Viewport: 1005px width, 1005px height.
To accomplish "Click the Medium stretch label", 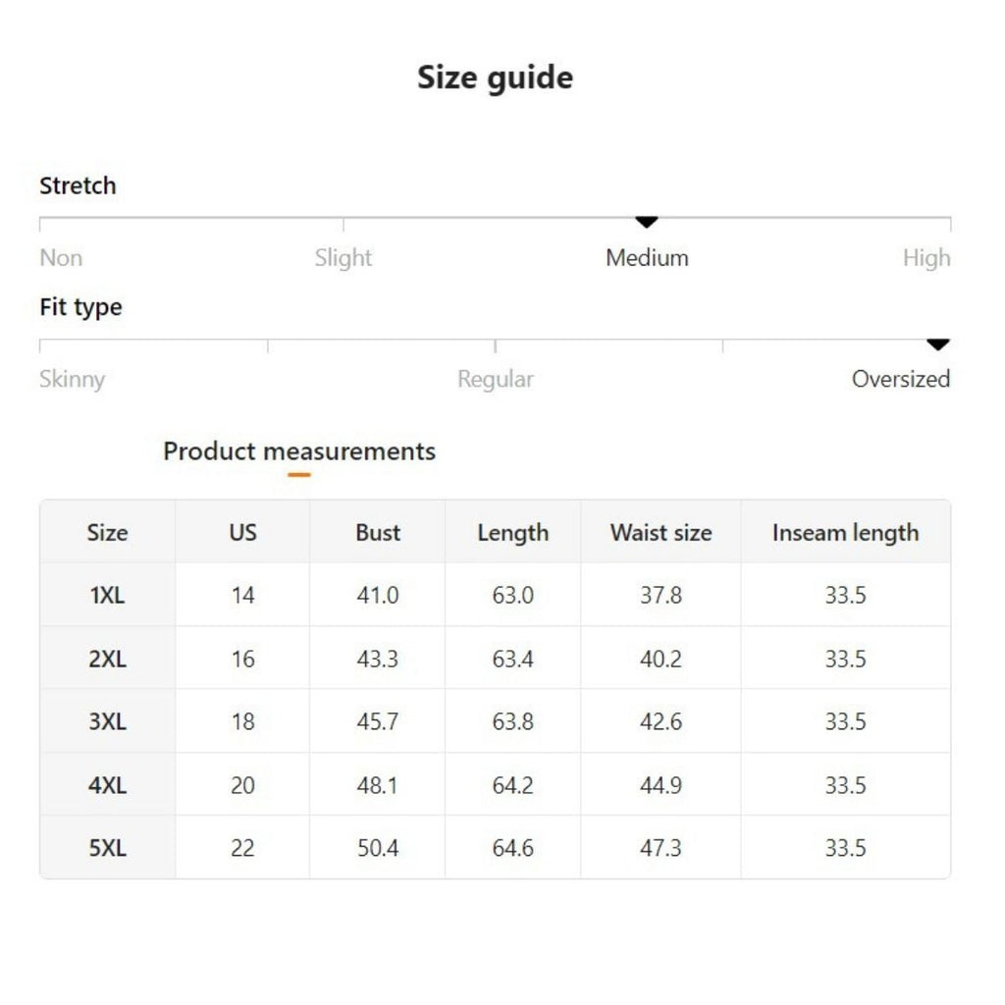I will [x=647, y=258].
